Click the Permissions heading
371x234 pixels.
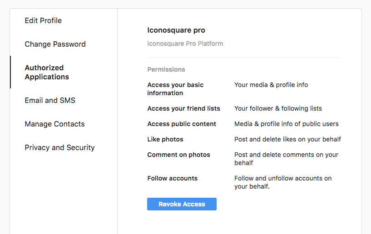pyautogui.click(x=166, y=69)
